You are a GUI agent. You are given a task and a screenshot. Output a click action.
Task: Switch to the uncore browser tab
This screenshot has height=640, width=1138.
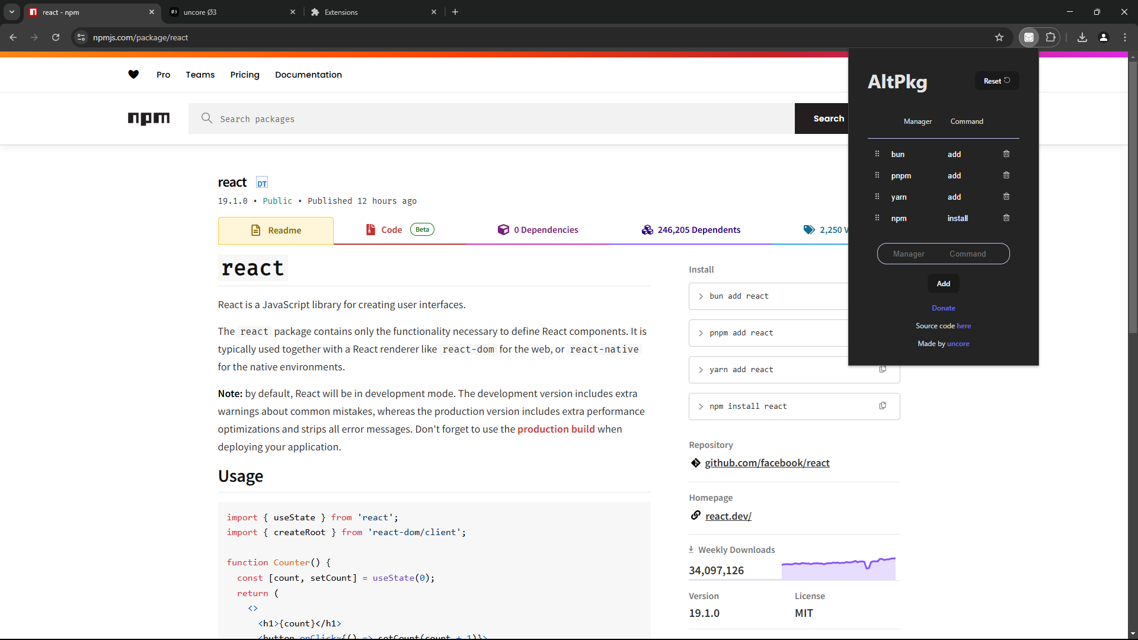click(231, 12)
